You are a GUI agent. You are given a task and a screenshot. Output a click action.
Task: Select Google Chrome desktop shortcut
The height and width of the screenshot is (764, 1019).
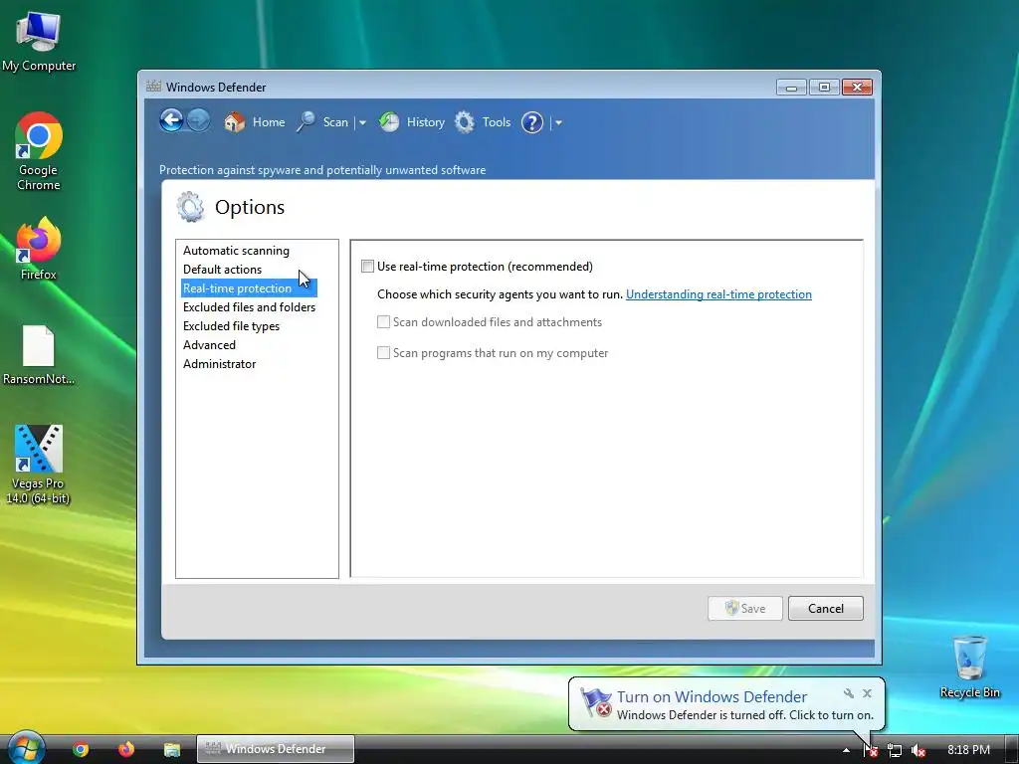point(39,151)
